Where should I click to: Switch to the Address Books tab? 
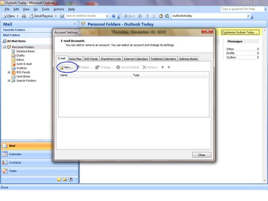[x=188, y=59]
